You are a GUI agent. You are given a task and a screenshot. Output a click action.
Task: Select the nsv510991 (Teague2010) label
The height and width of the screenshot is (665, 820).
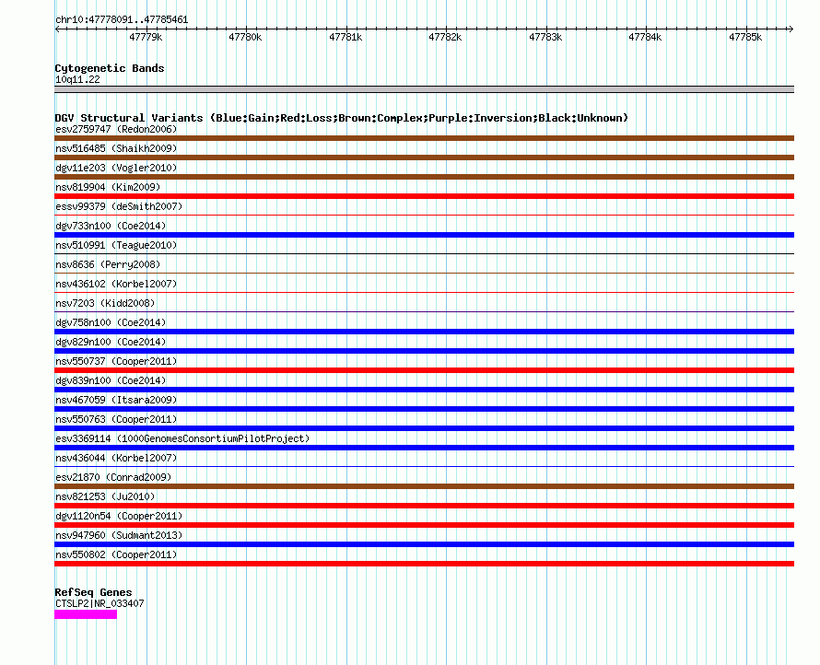pyautogui.click(x=116, y=245)
